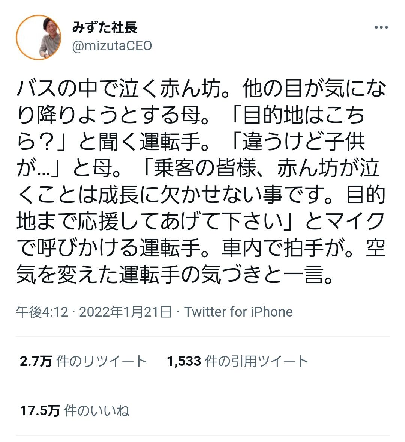The height and width of the screenshot is (442, 405).
Task: Open the @mizutaCEO handle link
Action: coord(112,46)
